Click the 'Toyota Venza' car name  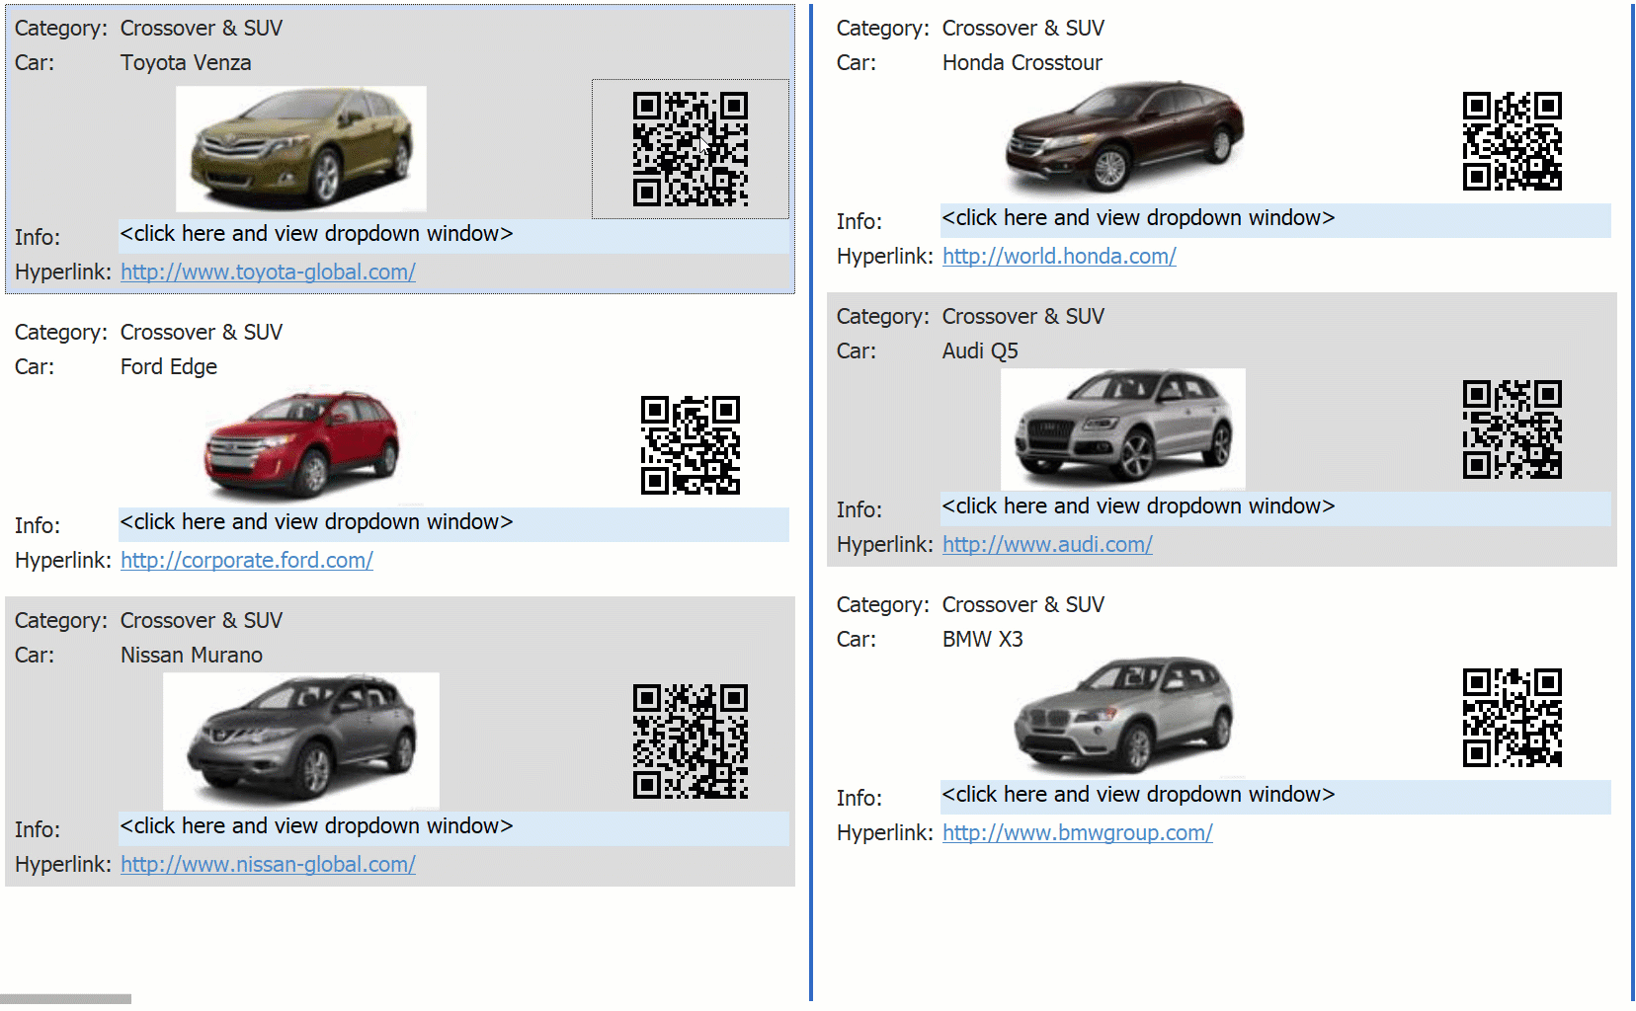click(x=186, y=63)
